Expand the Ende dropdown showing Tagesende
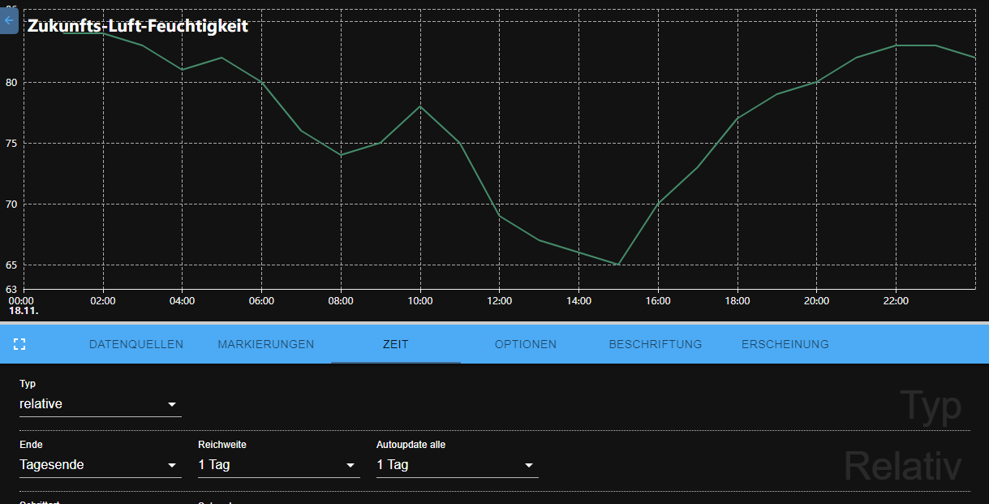Screen dimensions: 989x504 pyautogui.click(x=101, y=465)
